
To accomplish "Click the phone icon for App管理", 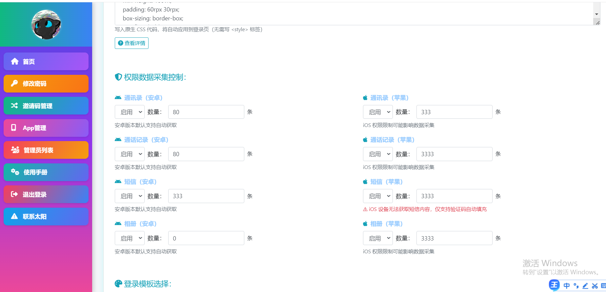I will click(14, 128).
